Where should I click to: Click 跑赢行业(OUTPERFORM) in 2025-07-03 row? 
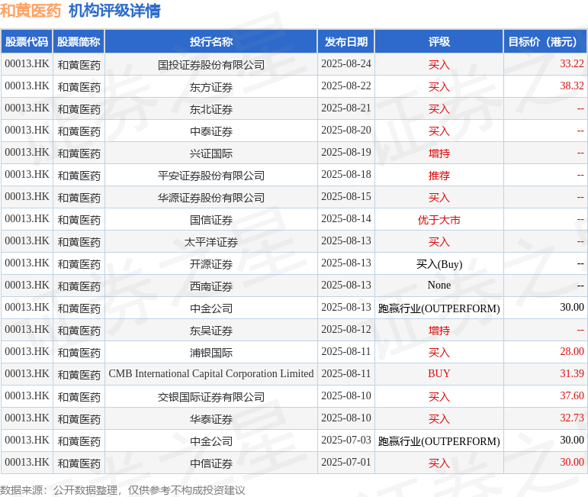pyautogui.click(x=439, y=441)
